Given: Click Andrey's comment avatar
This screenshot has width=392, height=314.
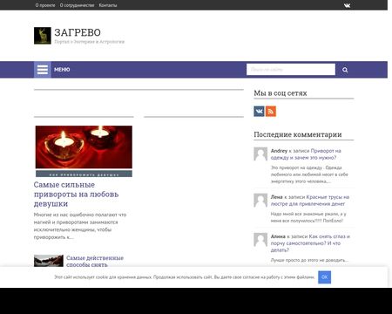Looking at the screenshot, I should [260, 154].
